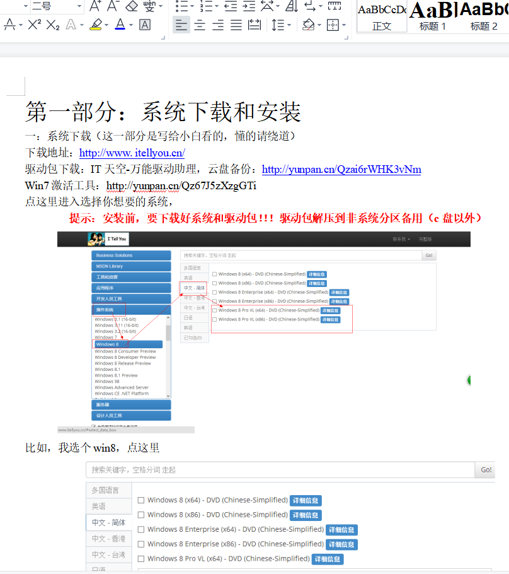Decrease paragraph indent
This screenshot has width=509, height=574.
click(x=231, y=6)
